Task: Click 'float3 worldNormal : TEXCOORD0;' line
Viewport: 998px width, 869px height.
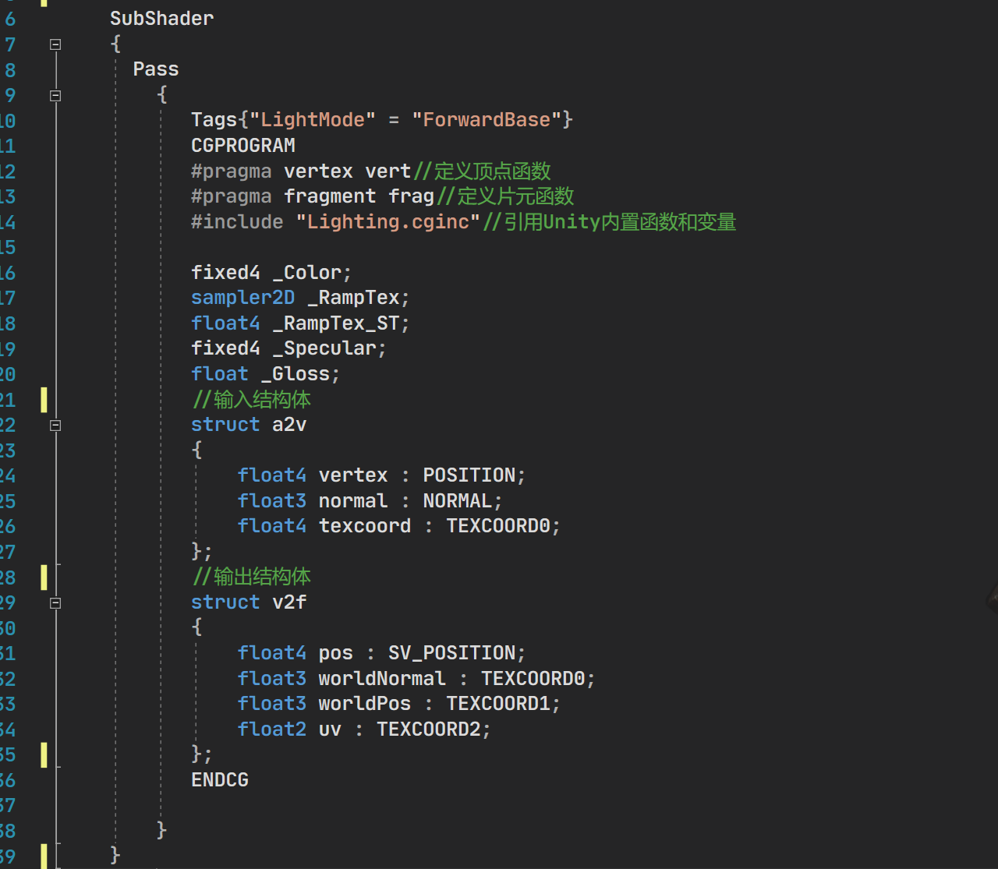Action: click(416, 679)
